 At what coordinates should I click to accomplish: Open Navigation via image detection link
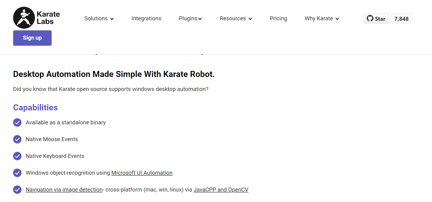pos(64,190)
